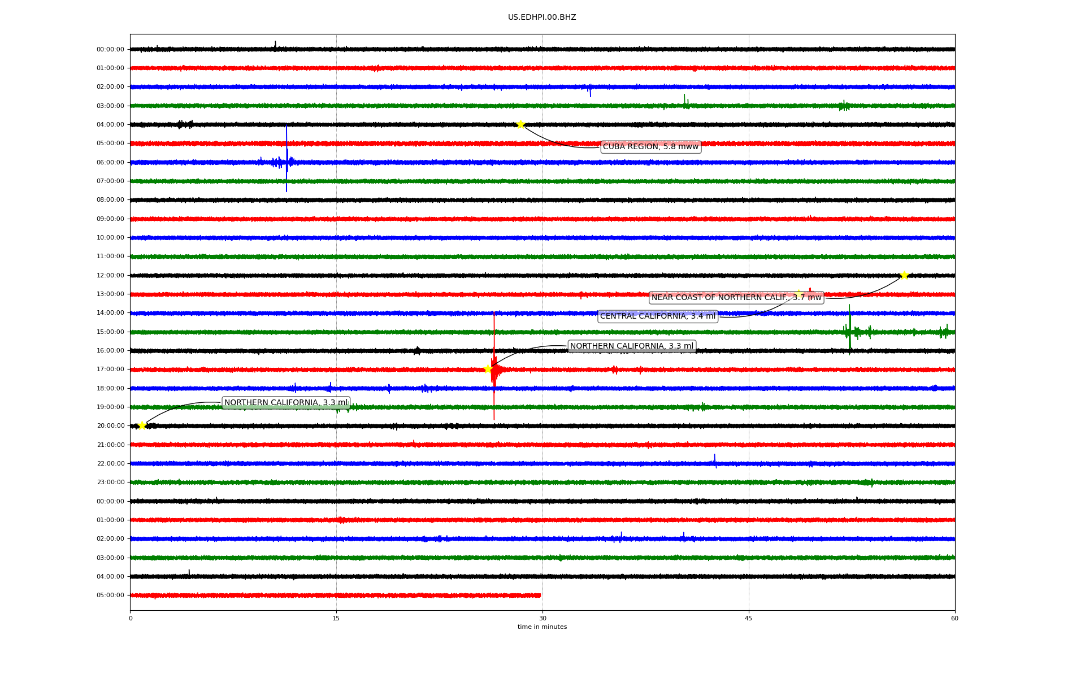
Task: Click the 60 tick at the axis end
Action: 954,618
